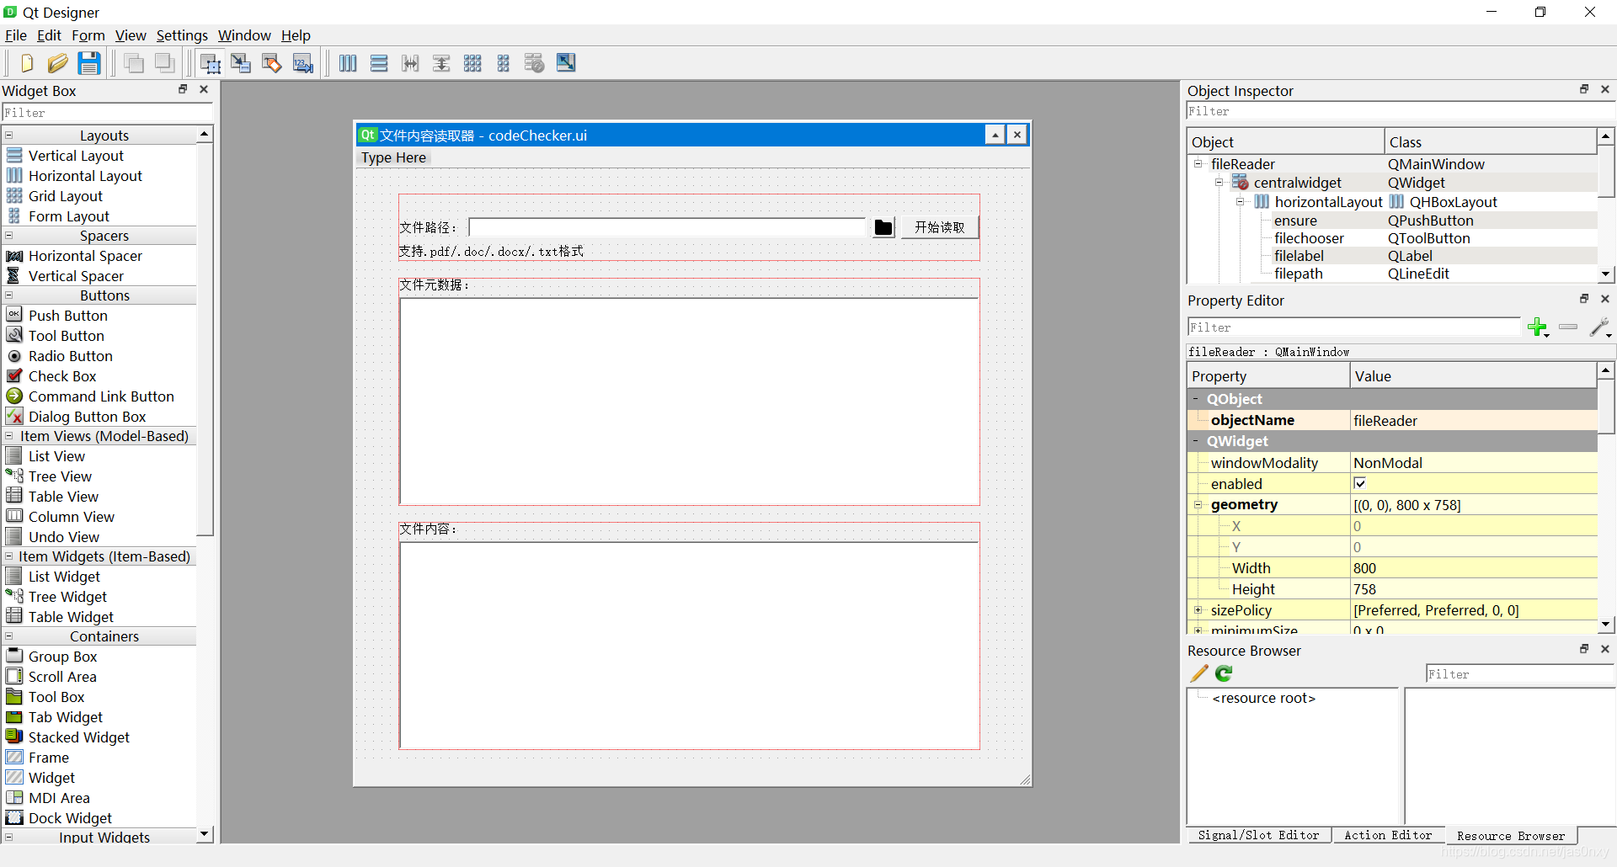
Task: Apply Lay Out Vertically to selection
Action: (378, 62)
